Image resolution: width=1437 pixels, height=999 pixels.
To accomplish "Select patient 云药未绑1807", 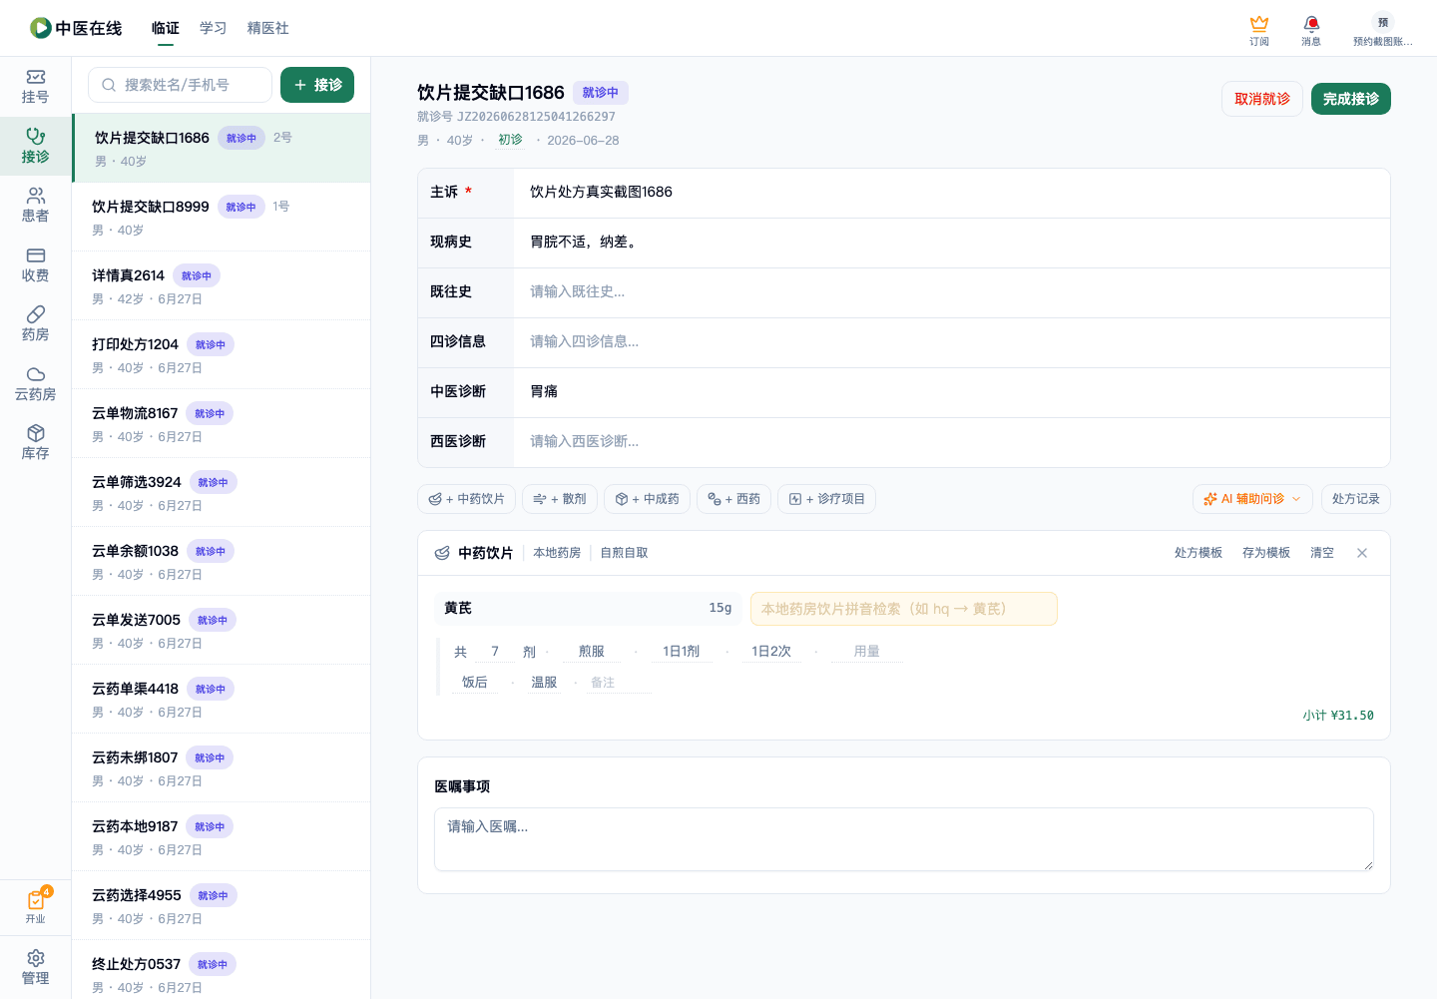I will (222, 767).
